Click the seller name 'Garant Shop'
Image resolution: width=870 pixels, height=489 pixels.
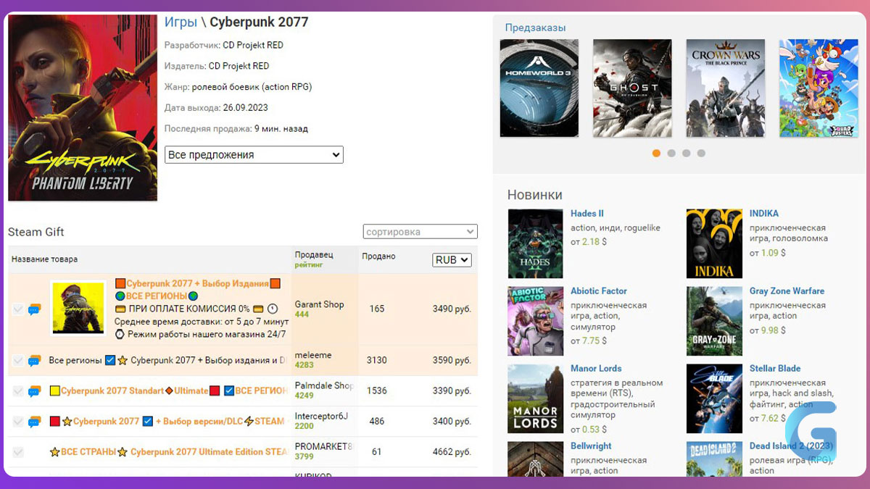coord(319,304)
